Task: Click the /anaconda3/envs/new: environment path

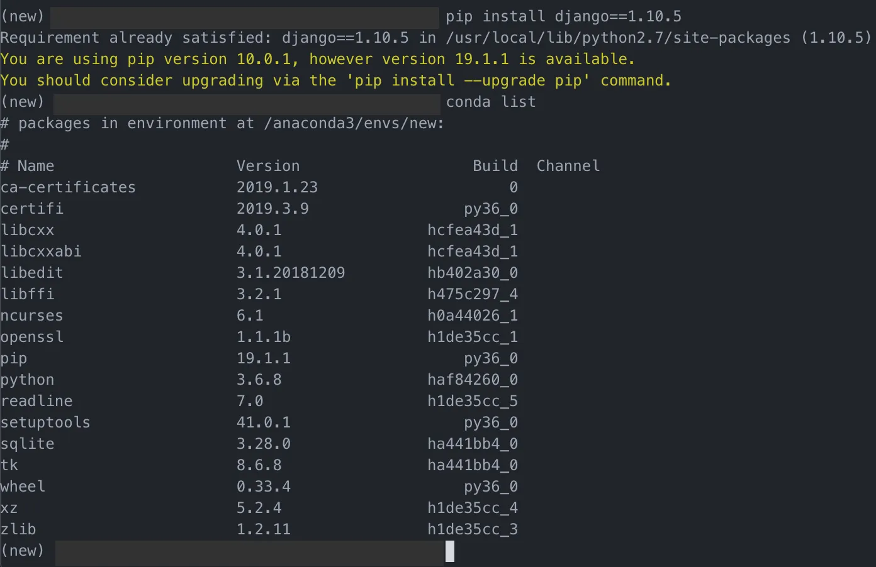Action: pos(354,123)
